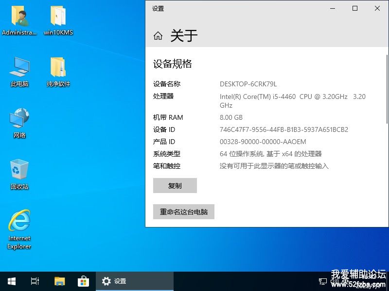
Task: Click the volume speaker tray icon
Action: (334, 281)
